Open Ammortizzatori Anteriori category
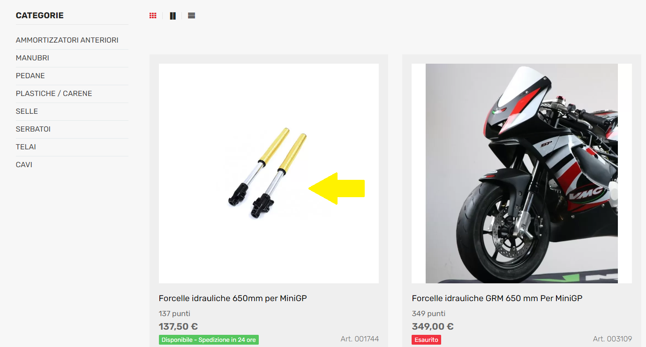Viewport: 646px width, 347px height. (67, 40)
